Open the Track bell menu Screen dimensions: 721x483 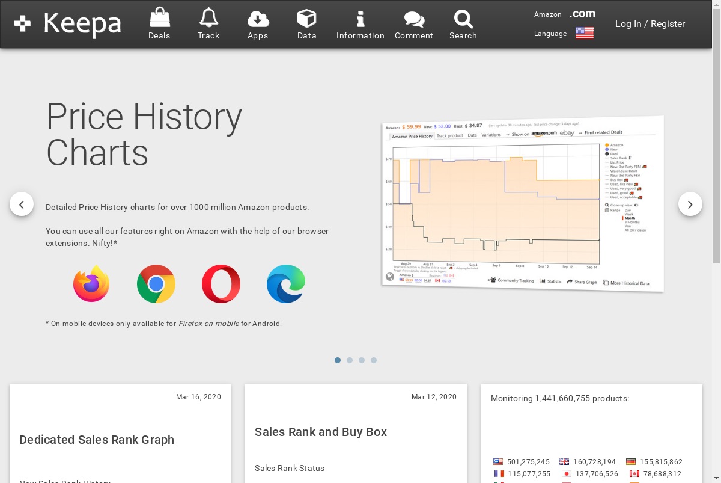point(208,24)
